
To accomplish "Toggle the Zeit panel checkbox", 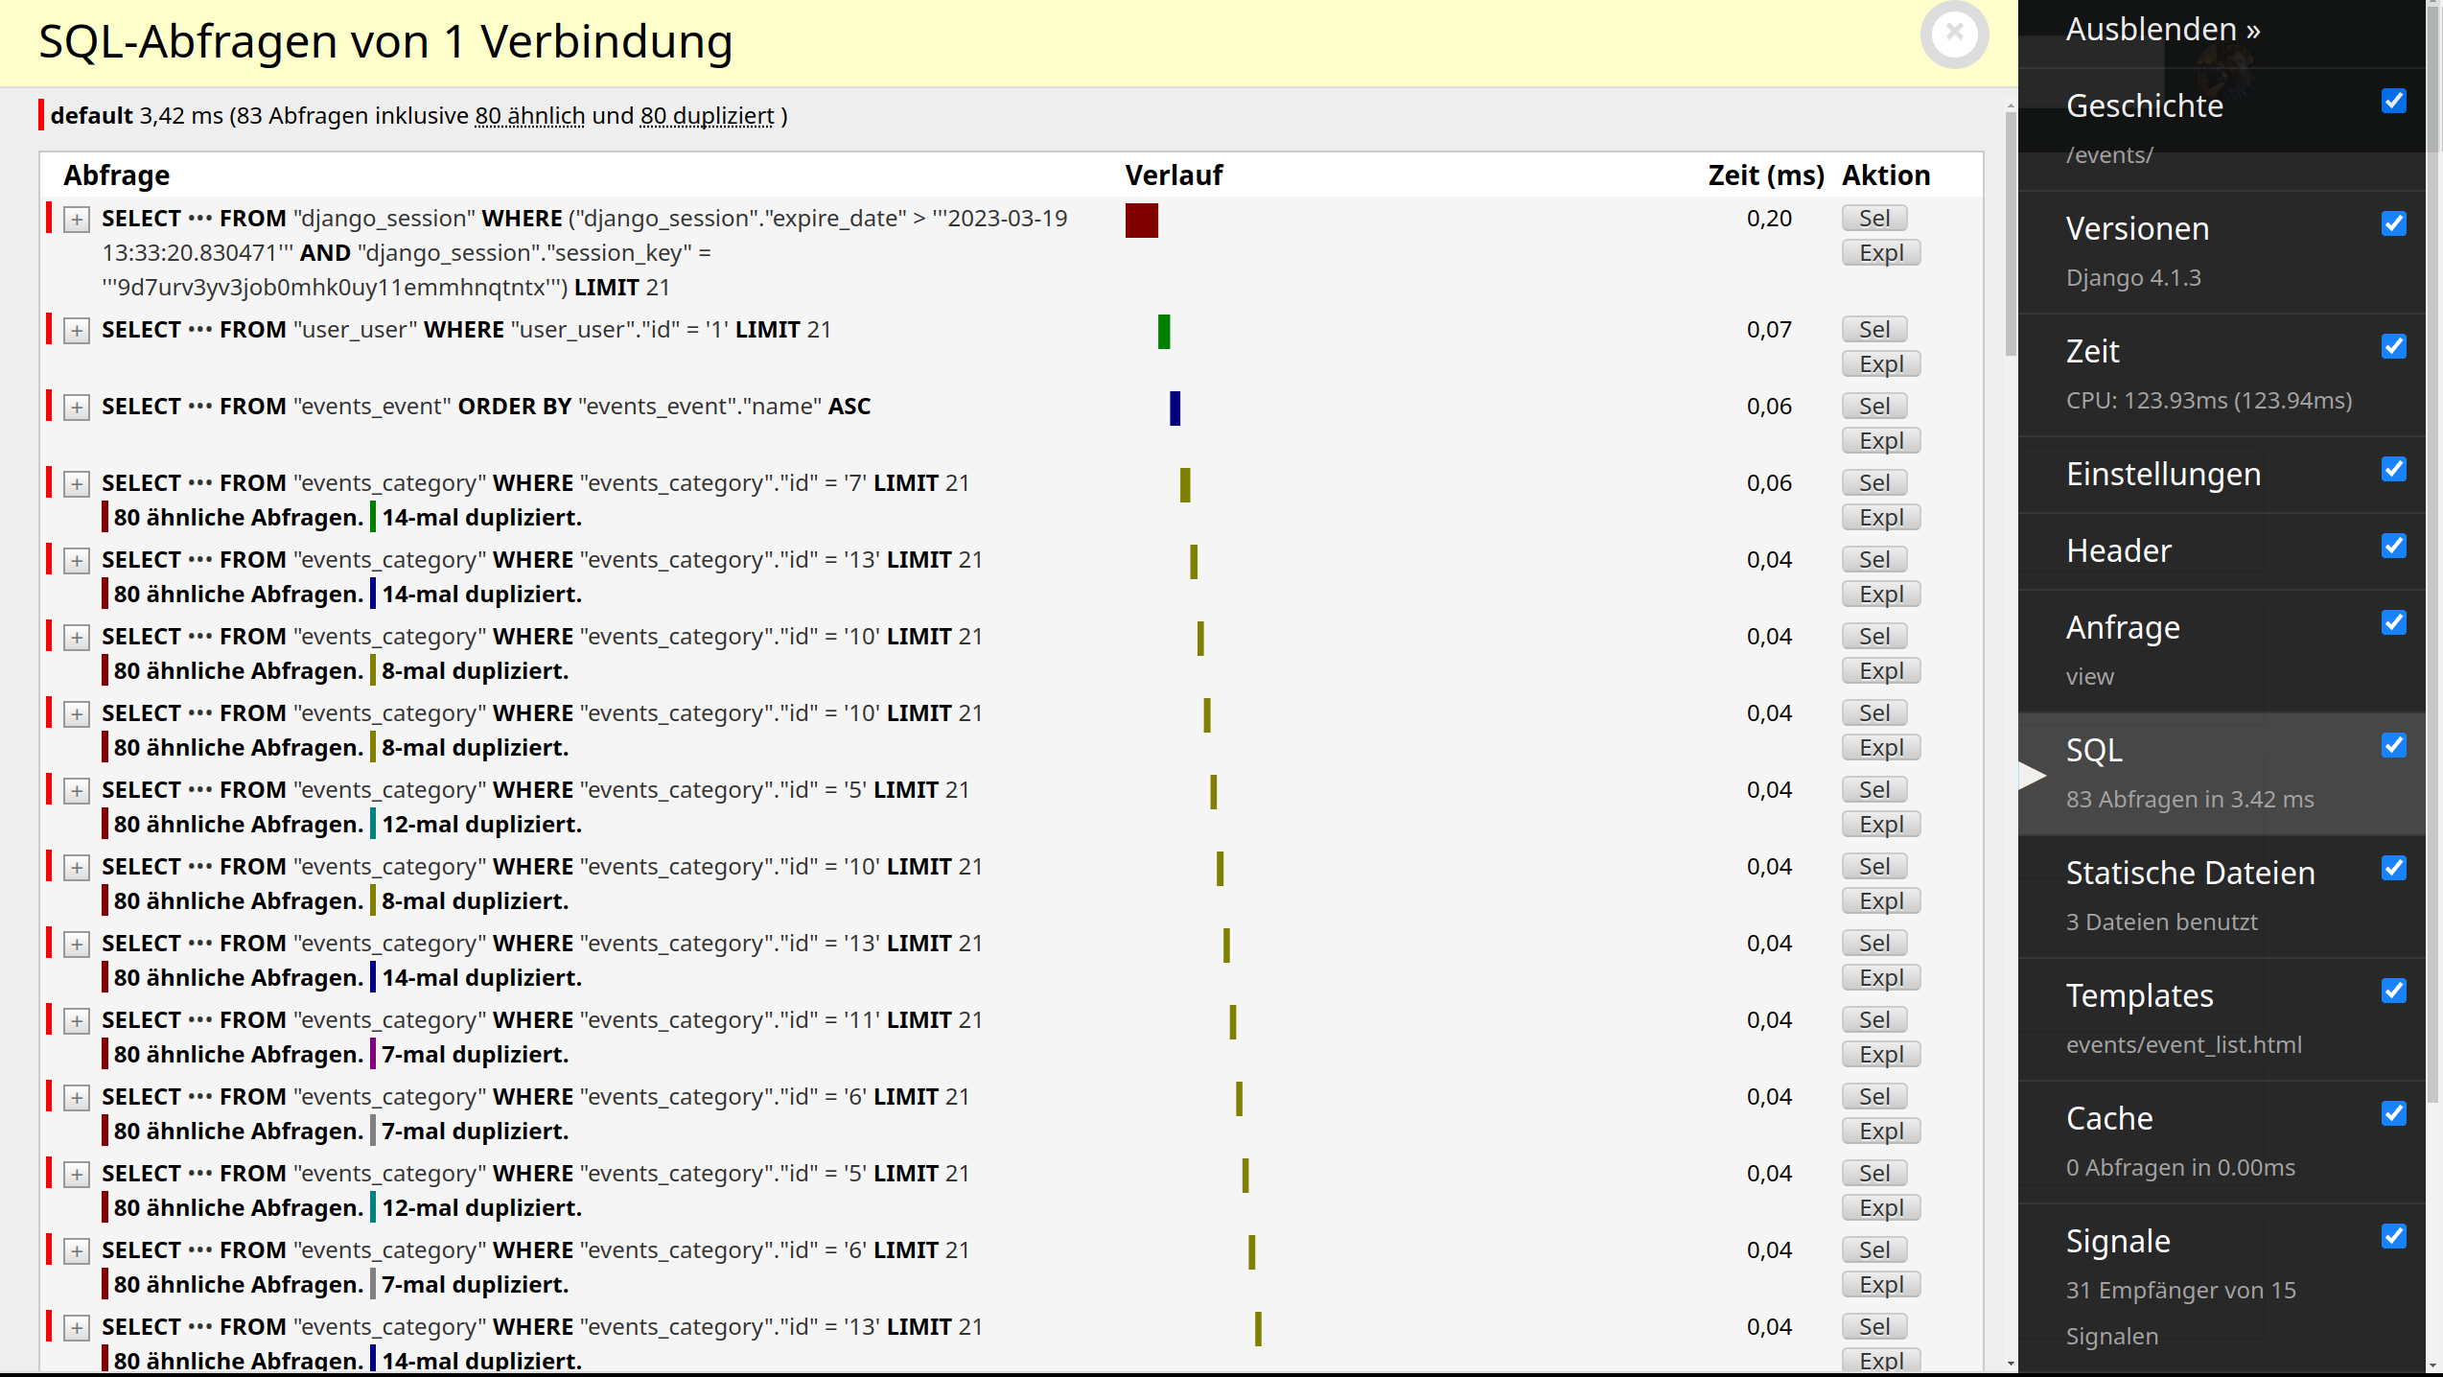I will [x=2394, y=346].
